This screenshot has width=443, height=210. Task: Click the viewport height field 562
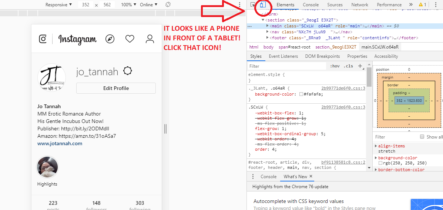107,5
